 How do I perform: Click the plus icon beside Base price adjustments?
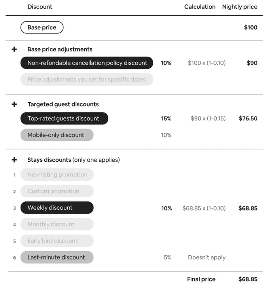[14, 49]
